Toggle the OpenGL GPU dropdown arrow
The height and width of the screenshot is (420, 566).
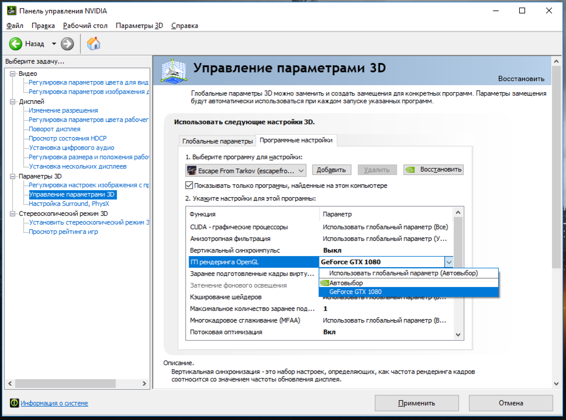449,262
